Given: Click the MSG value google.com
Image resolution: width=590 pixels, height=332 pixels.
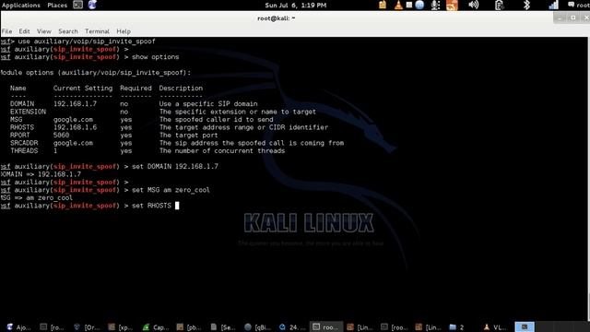Looking at the screenshot, I should [x=73, y=119].
